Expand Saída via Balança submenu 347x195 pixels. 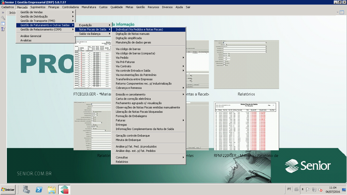point(93,34)
